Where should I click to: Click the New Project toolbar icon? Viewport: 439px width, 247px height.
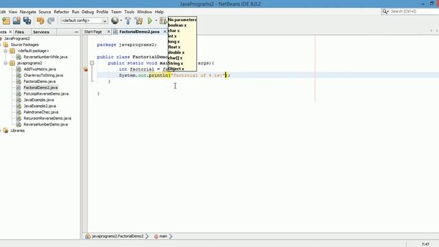[6, 21]
